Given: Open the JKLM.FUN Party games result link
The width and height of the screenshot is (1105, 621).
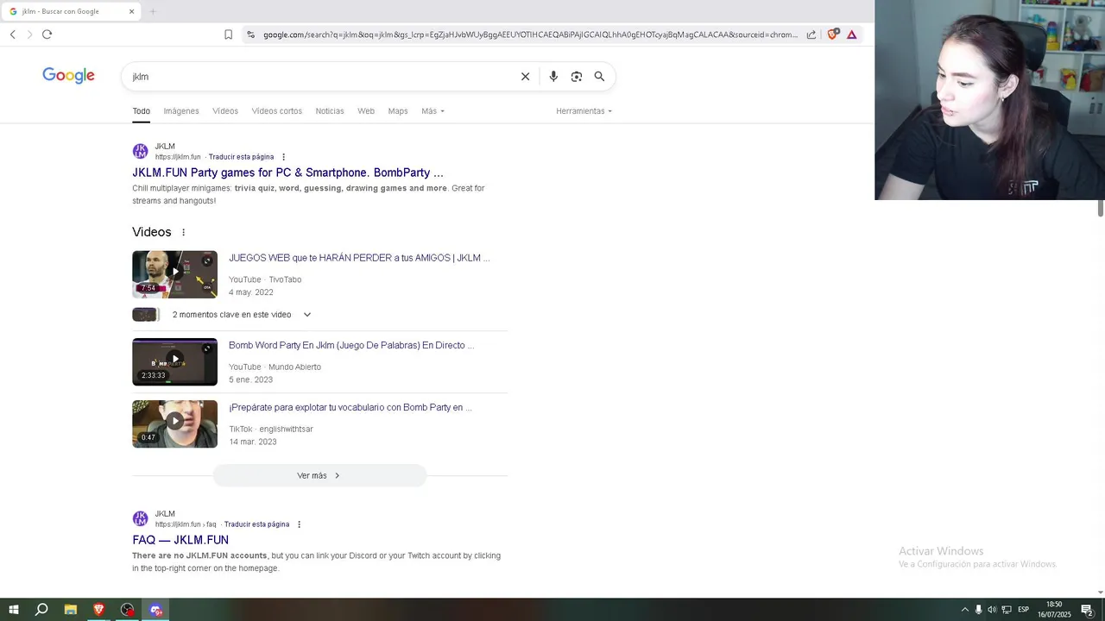Looking at the screenshot, I should 287,172.
